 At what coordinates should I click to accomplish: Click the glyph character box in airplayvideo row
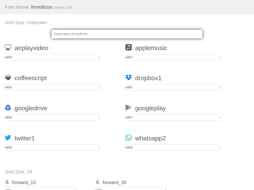99,57
